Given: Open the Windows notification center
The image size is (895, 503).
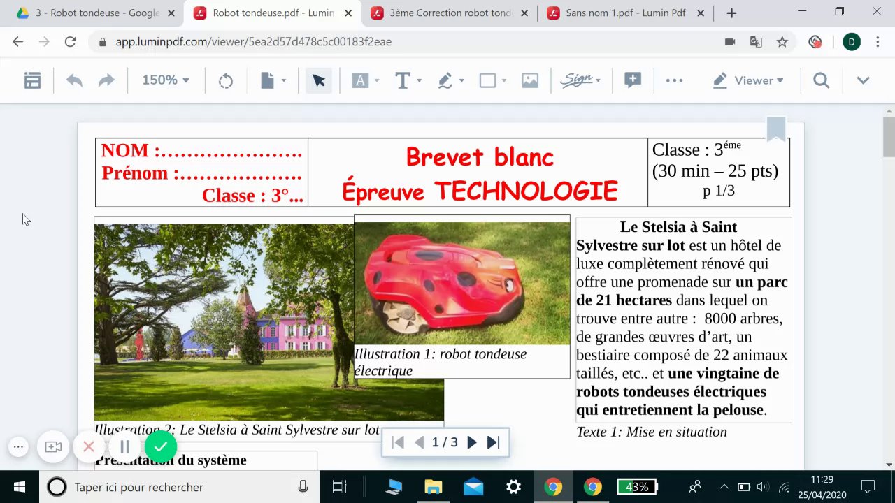Looking at the screenshot, I should [868, 487].
